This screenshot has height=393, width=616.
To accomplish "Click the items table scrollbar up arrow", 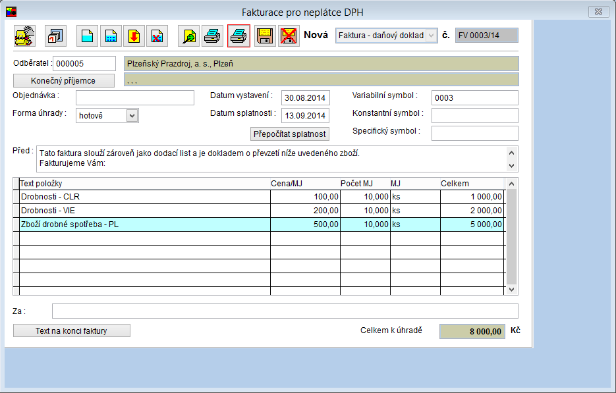I will pyautogui.click(x=511, y=184).
